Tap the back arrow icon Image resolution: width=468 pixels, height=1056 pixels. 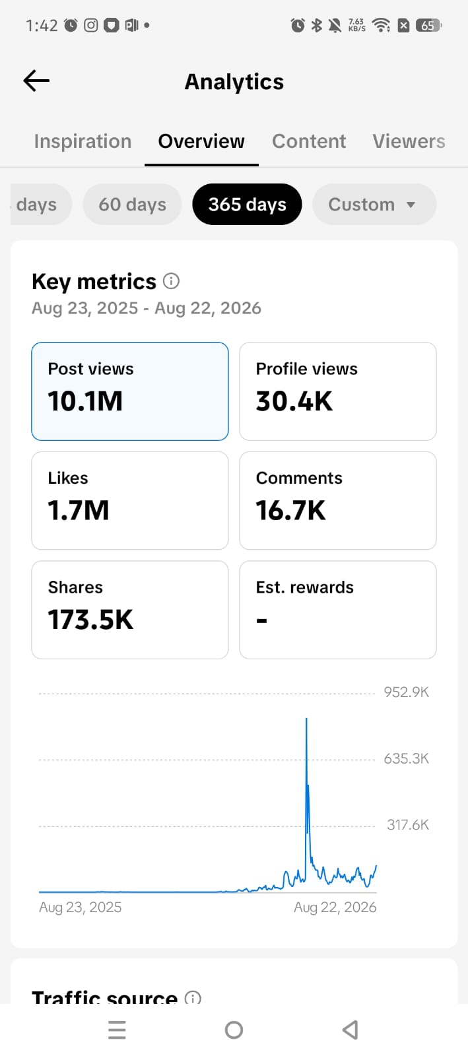(36, 81)
